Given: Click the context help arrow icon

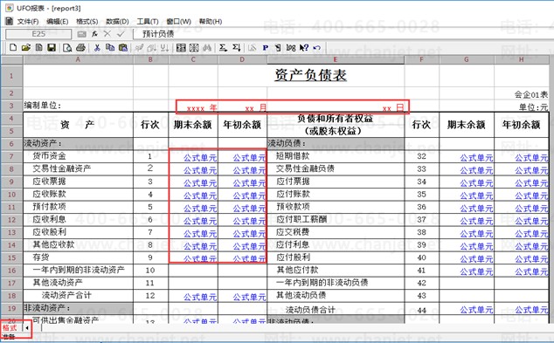Looking at the screenshot, I should [304, 47].
